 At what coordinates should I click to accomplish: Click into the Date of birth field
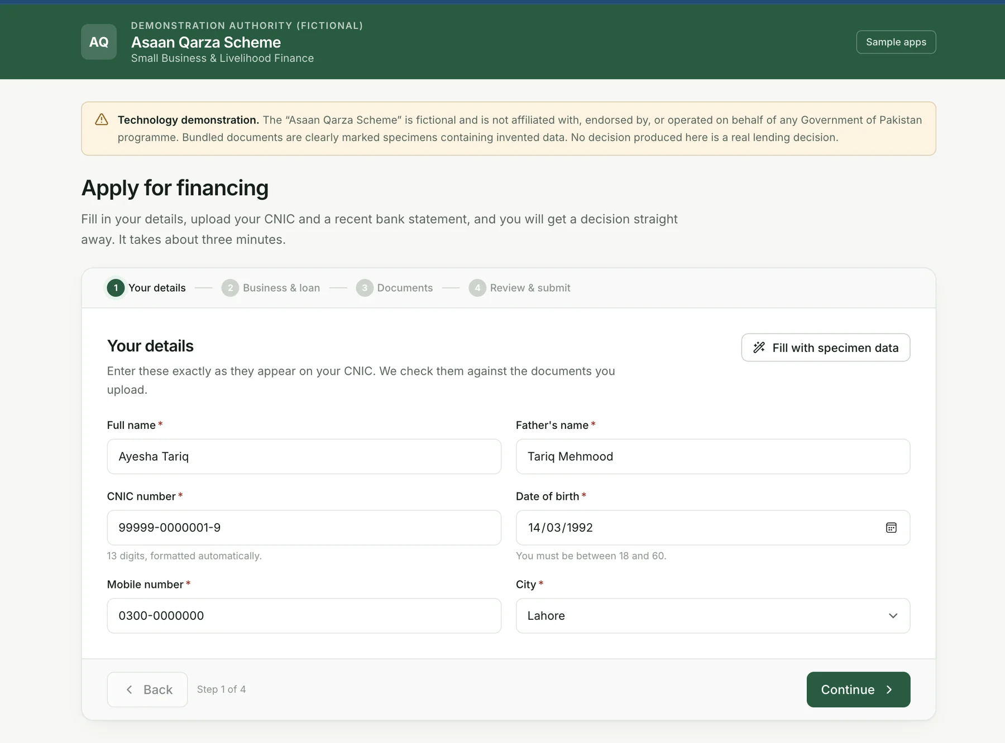(x=713, y=528)
